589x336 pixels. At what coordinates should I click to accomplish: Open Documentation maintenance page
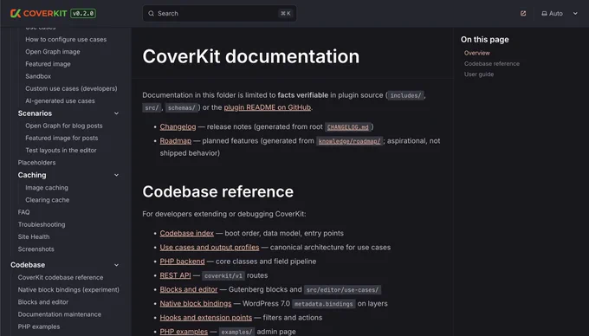(60, 314)
